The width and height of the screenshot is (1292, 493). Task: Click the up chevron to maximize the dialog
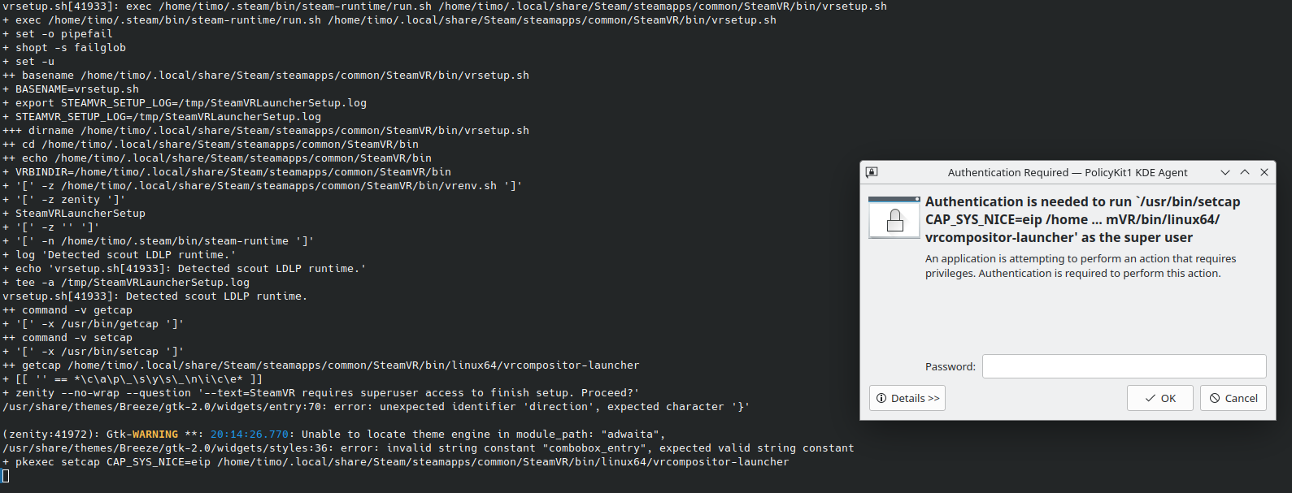coord(1245,172)
